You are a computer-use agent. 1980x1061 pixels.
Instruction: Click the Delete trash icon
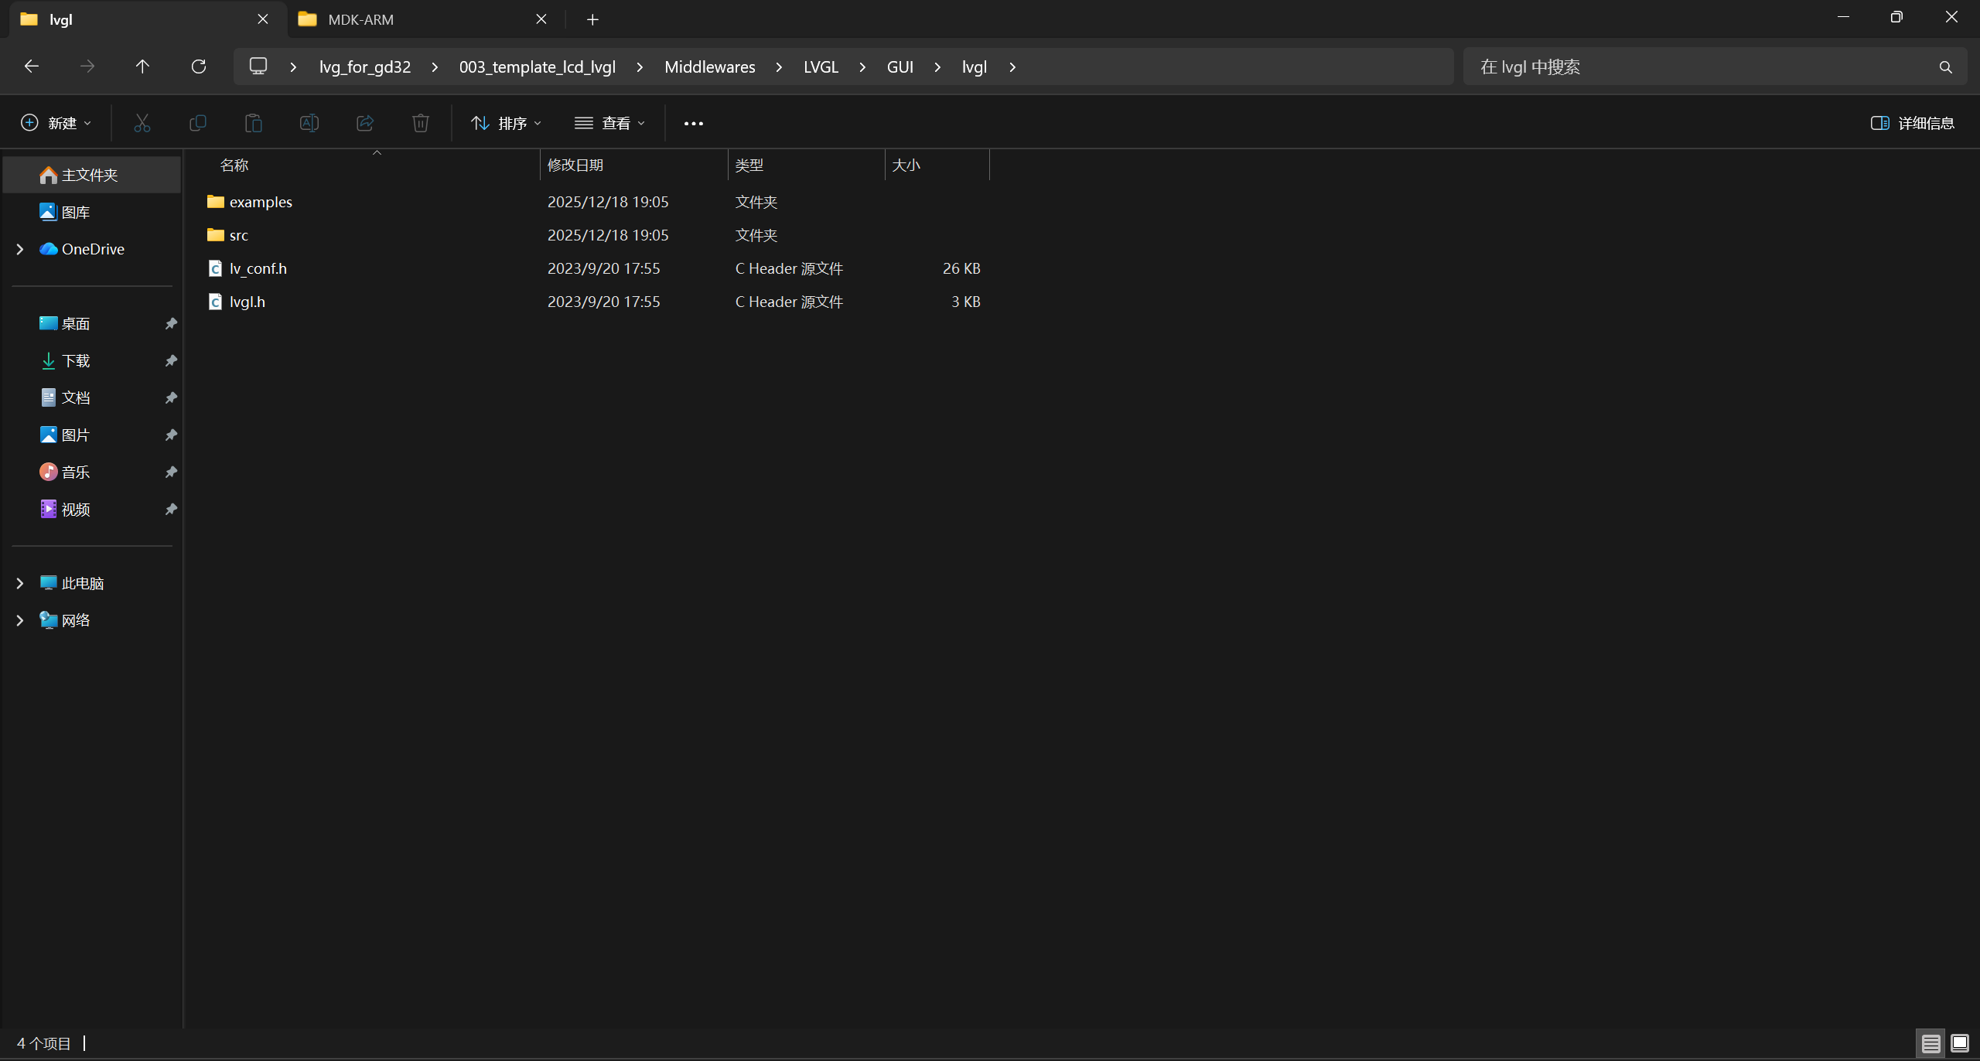coord(421,123)
